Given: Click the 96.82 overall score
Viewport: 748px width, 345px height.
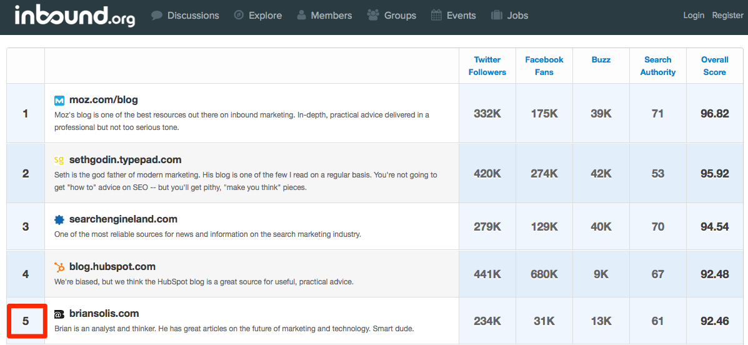Looking at the screenshot, I should point(715,114).
